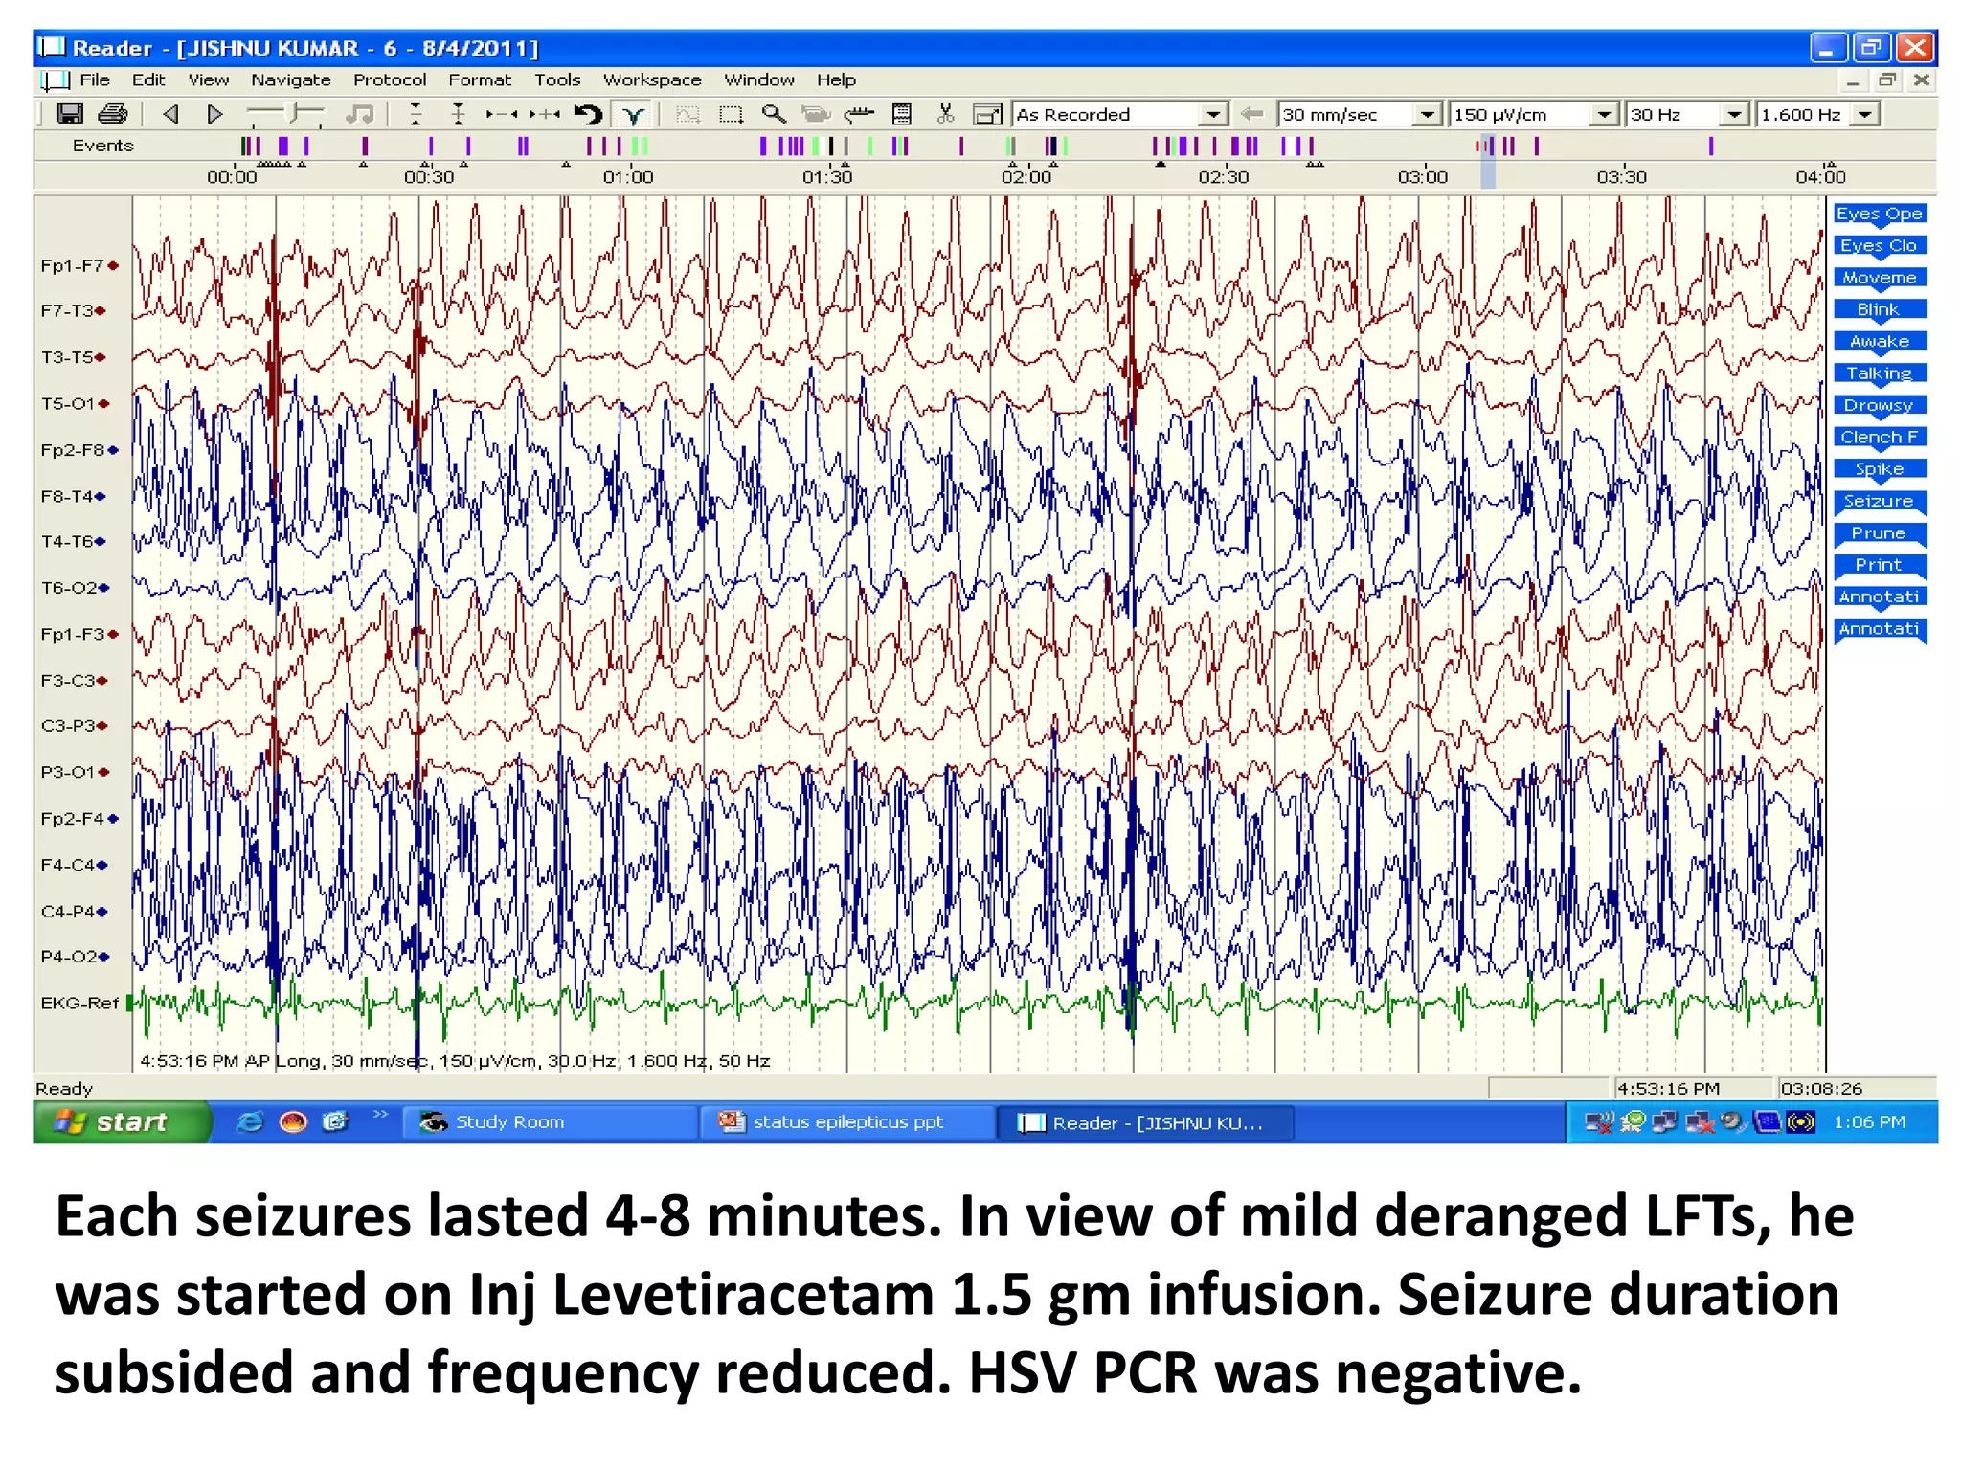
Task: Click the Eyes Open event button
Action: coord(1880,214)
